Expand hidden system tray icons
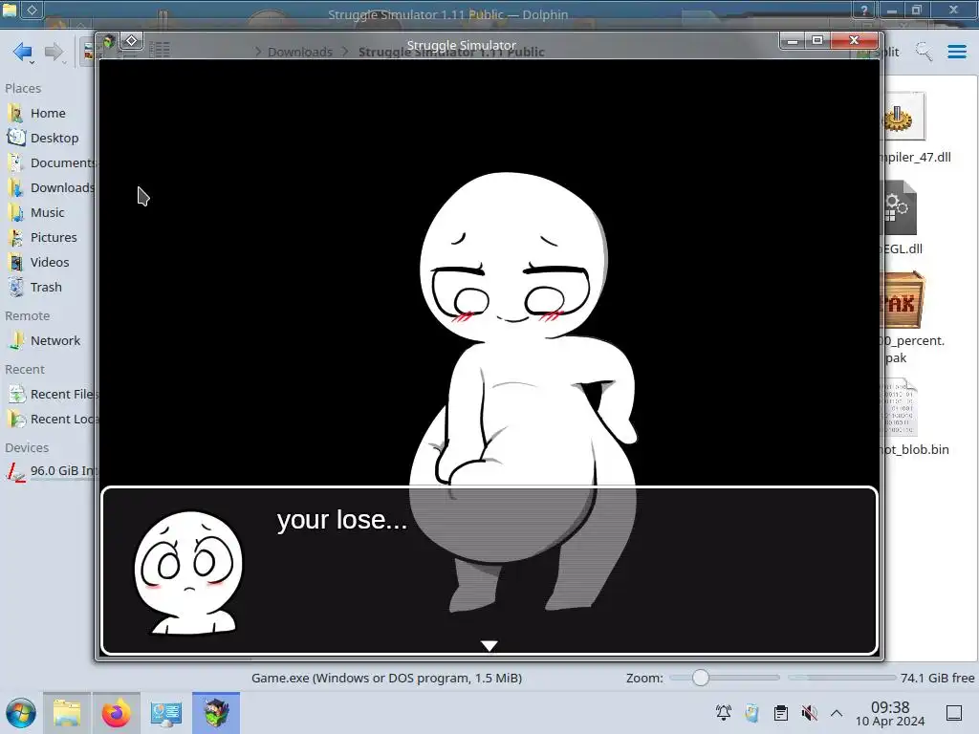Image resolution: width=979 pixels, height=734 pixels. [837, 713]
